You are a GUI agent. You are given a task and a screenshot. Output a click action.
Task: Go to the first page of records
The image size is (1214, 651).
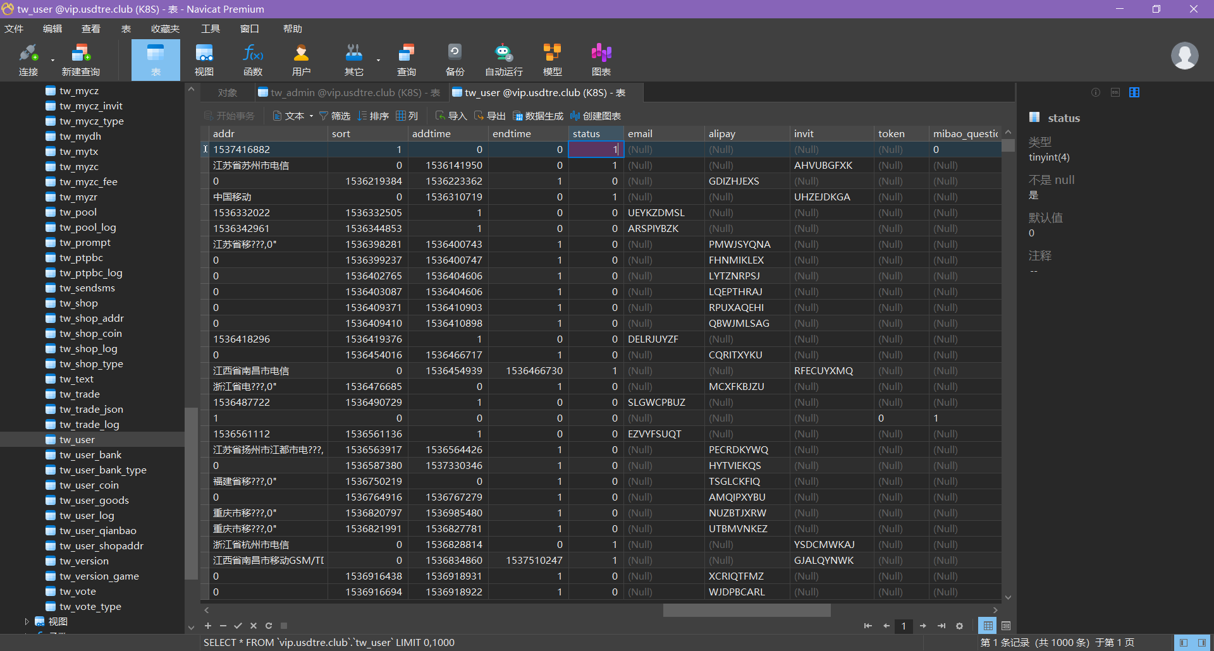pos(868,626)
